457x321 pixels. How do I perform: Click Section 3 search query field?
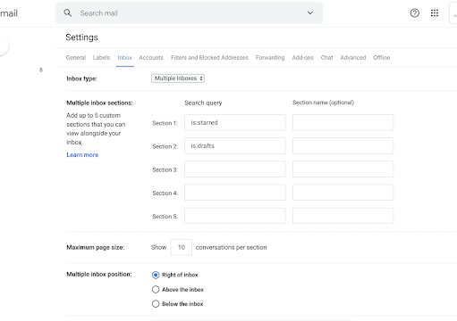(235, 169)
